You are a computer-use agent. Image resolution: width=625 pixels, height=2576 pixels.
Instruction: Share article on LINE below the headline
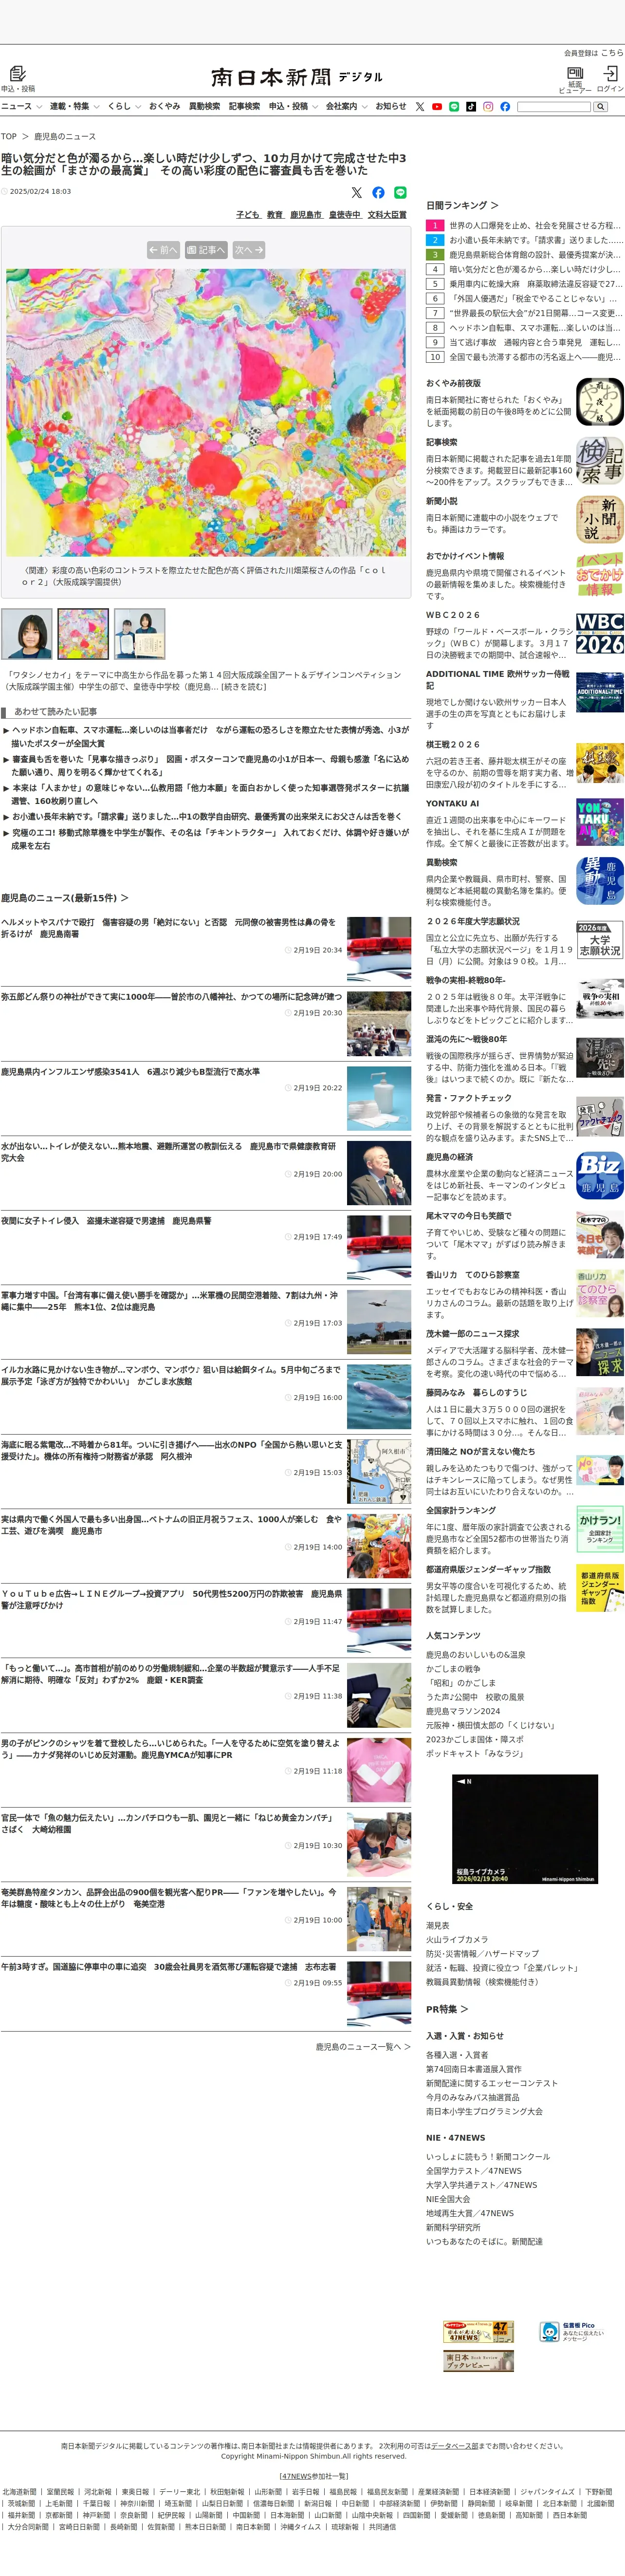(x=400, y=192)
